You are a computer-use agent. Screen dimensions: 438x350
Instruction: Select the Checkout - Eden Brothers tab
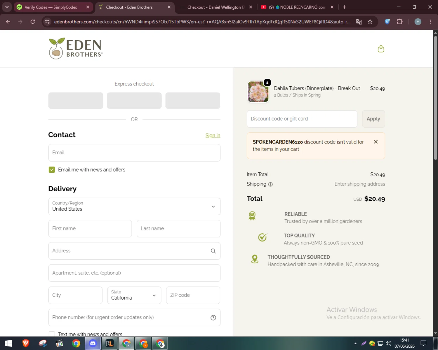point(129,7)
